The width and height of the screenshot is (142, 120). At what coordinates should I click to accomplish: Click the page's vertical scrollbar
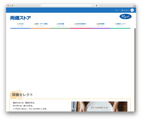click(135, 70)
